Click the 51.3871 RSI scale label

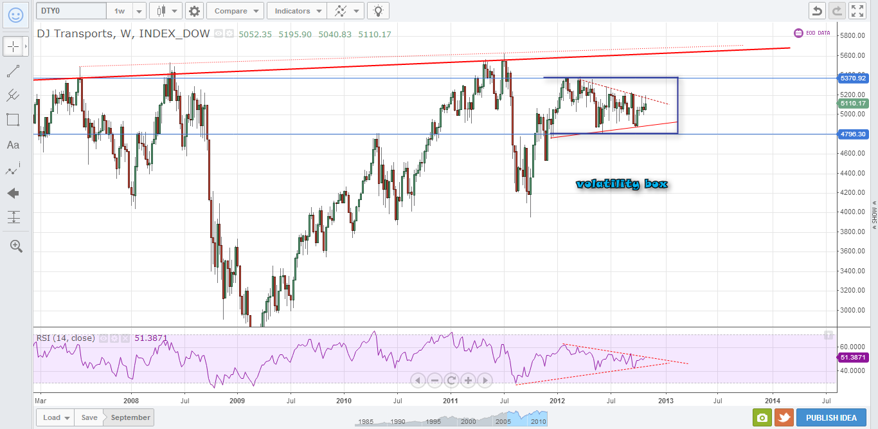[853, 357]
